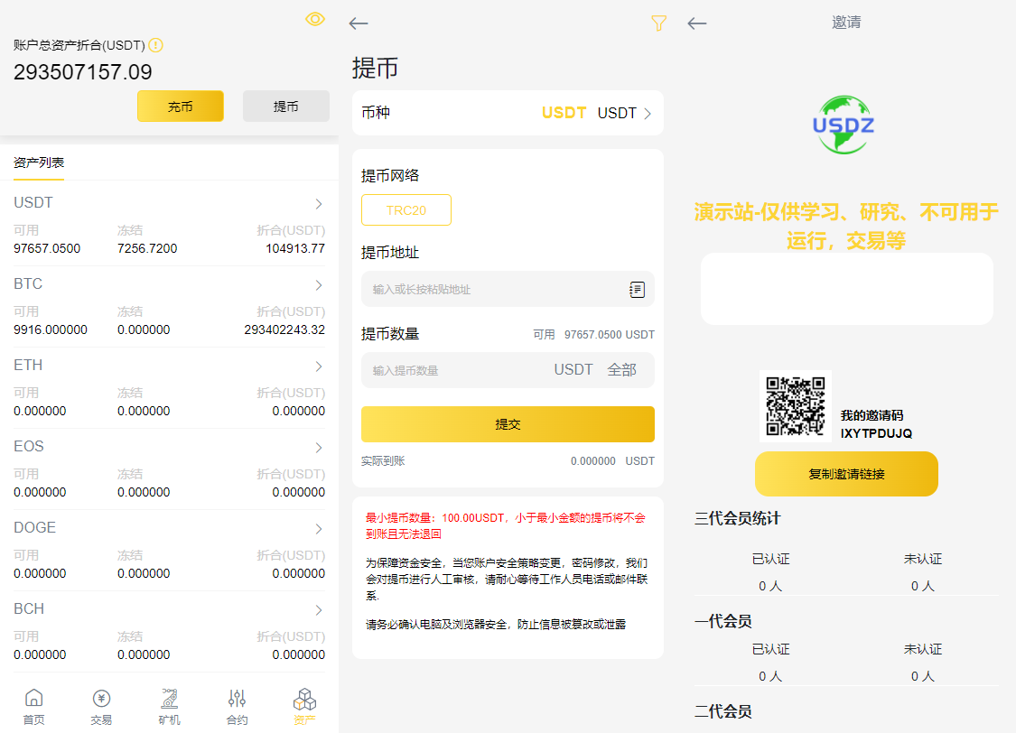The width and height of the screenshot is (1016, 733).
Task: Open the Home tab icon
Action: [33, 705]
